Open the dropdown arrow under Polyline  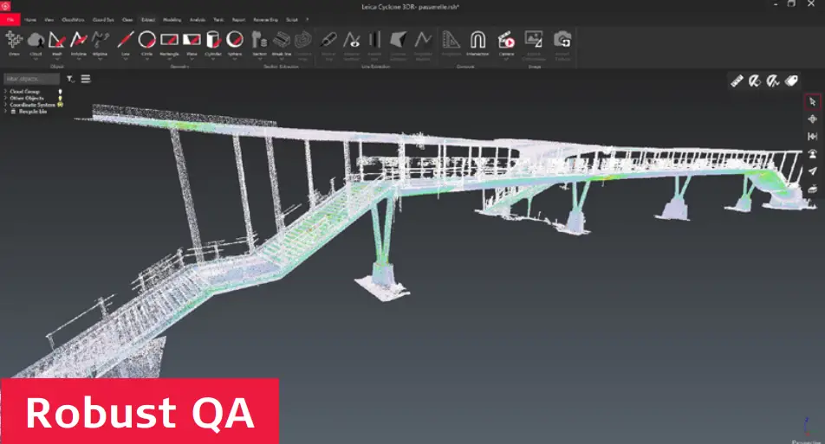(78, 59)
